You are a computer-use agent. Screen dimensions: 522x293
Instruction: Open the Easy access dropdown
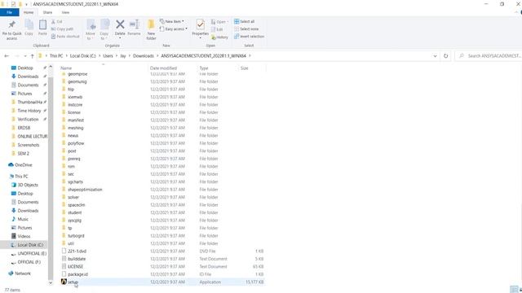click(x=173, y=29)
